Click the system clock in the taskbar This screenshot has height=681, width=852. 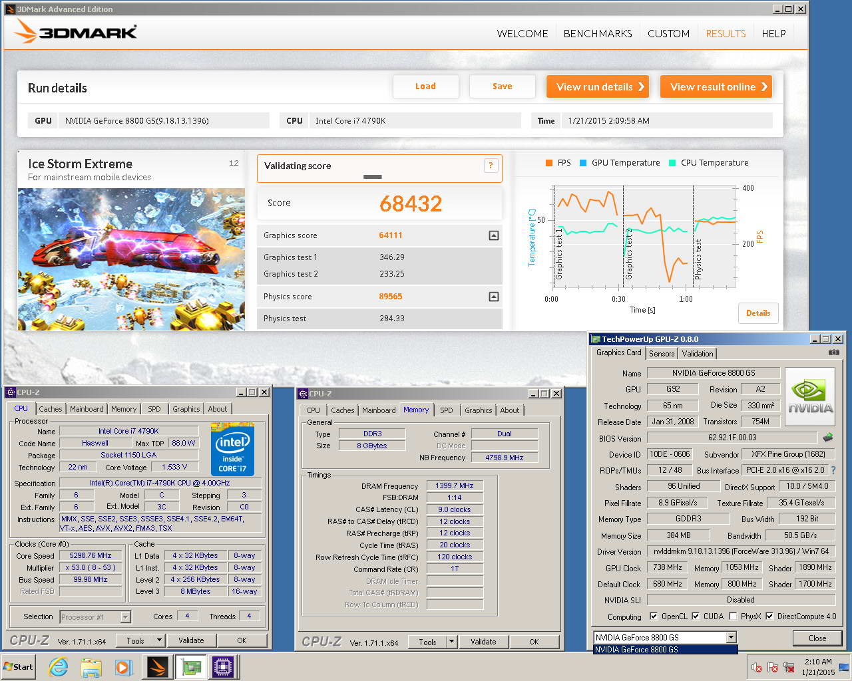818,667
